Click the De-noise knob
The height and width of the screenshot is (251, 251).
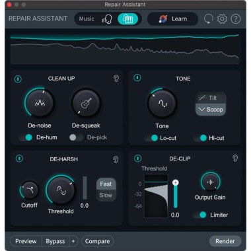click(40, 102)
